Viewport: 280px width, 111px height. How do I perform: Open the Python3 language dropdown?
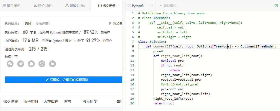tap(140, 6)
